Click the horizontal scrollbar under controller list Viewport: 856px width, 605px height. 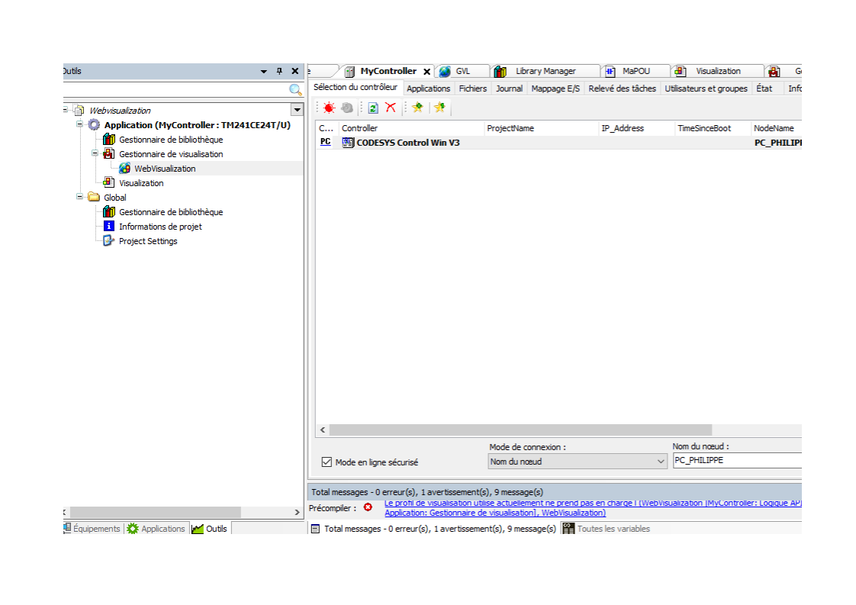tap(519, 430)
